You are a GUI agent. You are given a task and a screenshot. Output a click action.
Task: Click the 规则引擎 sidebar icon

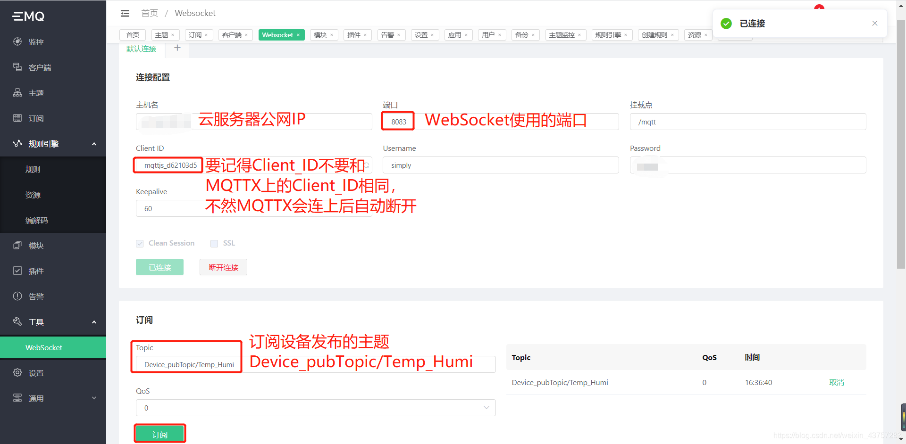tap(17, 143)
